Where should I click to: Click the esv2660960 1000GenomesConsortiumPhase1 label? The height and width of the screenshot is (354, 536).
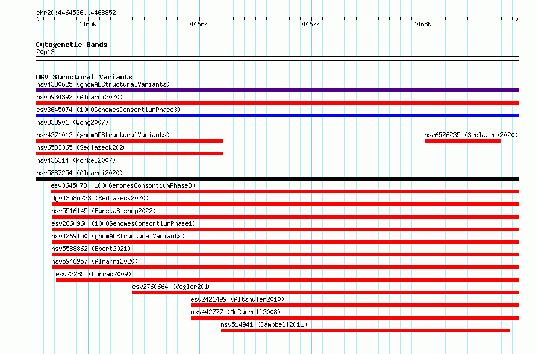click(123, 223)
